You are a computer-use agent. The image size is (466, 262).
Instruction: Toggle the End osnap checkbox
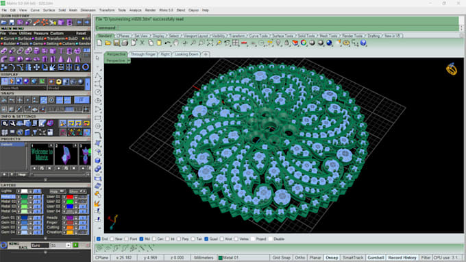coord(99,239)
